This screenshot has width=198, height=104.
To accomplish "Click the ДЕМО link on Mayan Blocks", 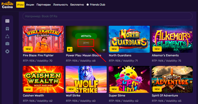I will [86, 43].
